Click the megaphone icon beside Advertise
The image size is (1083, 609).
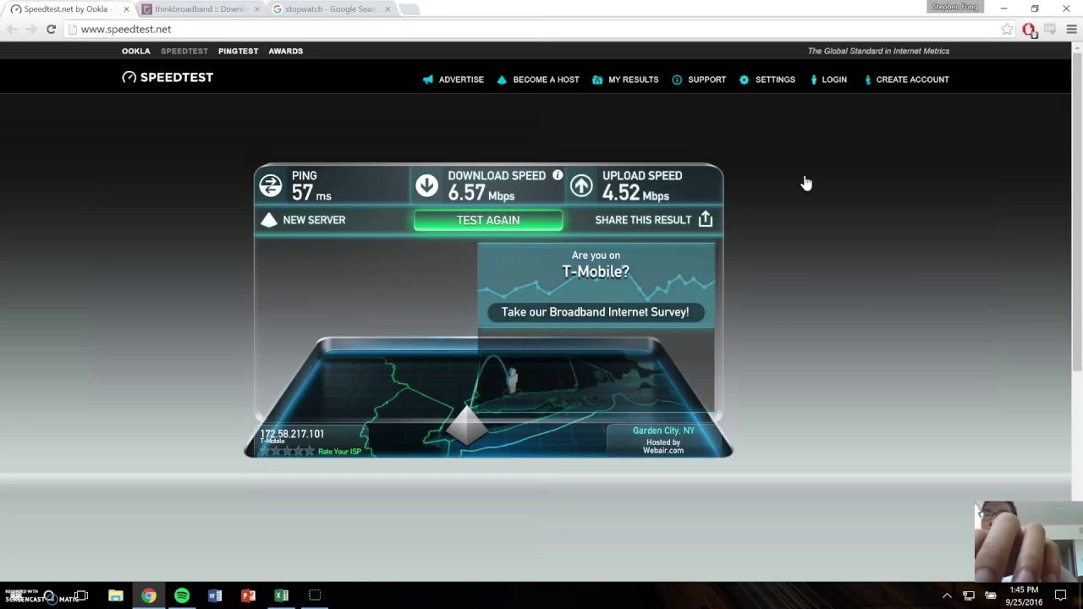pos(428,80)
